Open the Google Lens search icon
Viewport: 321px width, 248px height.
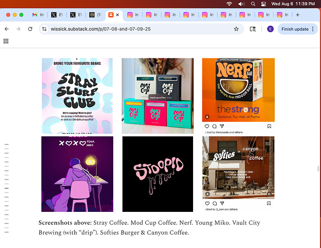pos(253,29)
